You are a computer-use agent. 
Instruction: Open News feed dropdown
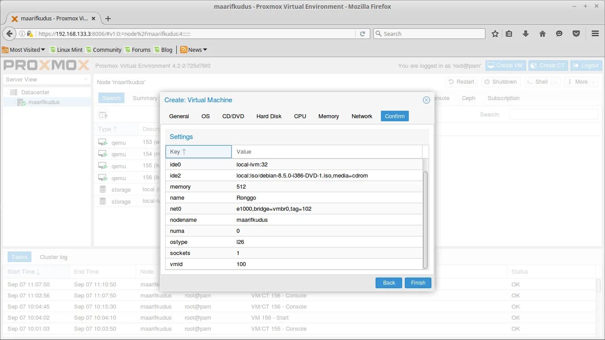click(194, 50)
